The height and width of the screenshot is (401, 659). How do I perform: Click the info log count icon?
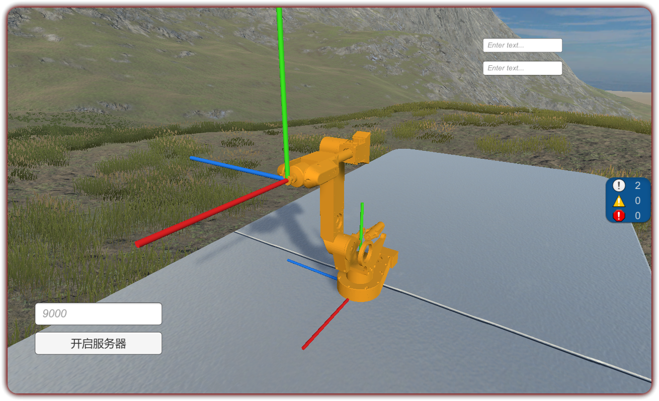[619, 185]
